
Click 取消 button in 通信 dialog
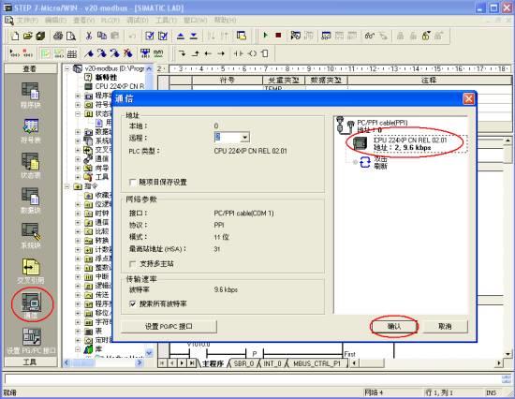coord(445,326)
